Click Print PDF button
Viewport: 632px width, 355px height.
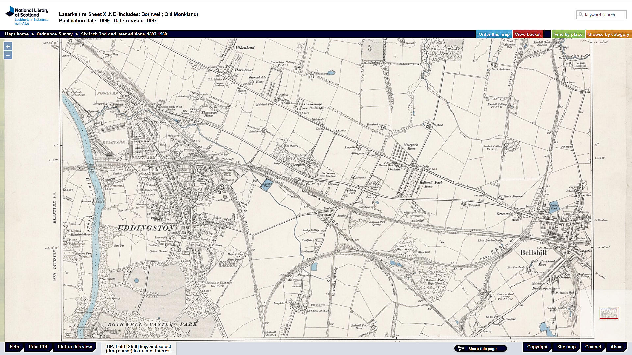38,347
